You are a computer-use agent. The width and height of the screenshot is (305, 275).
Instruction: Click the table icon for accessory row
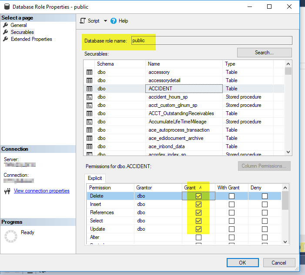[x=89, y=72]
